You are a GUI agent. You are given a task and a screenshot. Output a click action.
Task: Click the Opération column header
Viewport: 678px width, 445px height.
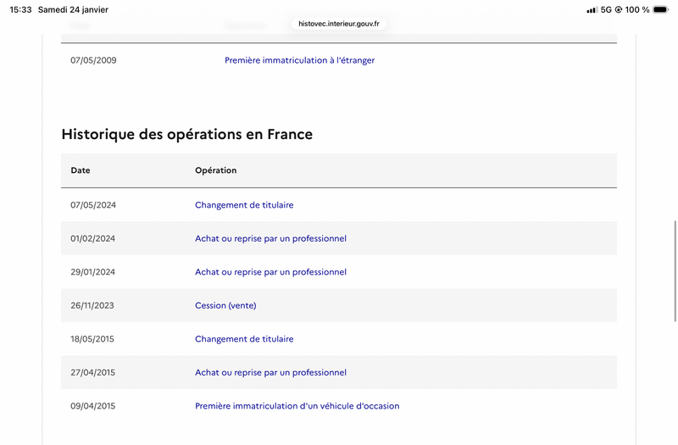pyautogui.click(x=215, y=170)
